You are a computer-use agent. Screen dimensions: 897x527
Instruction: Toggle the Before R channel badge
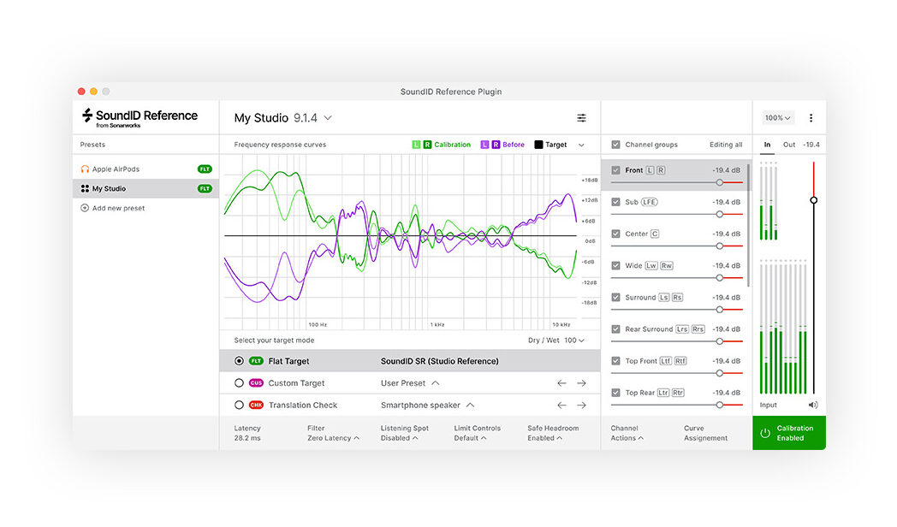tap(496, 145)
